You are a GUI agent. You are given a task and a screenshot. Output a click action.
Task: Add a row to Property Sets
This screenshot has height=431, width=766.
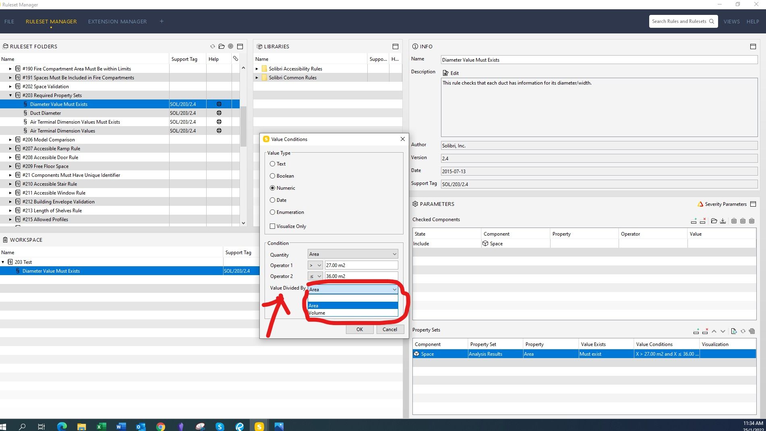[696, 331]
